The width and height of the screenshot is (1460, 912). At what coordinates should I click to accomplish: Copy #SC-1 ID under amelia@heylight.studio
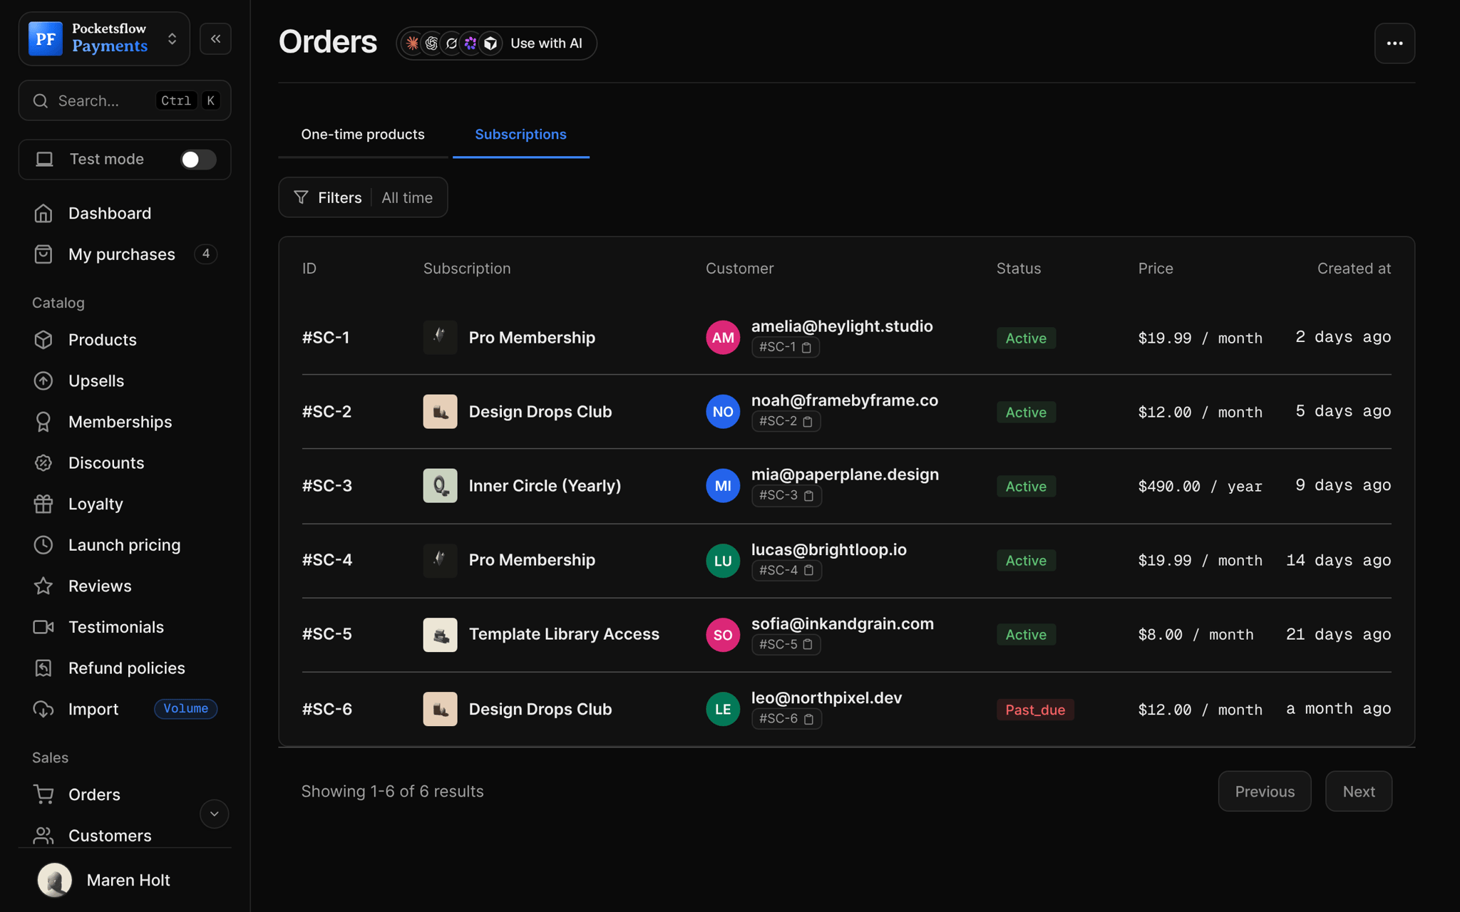(806, 348)
